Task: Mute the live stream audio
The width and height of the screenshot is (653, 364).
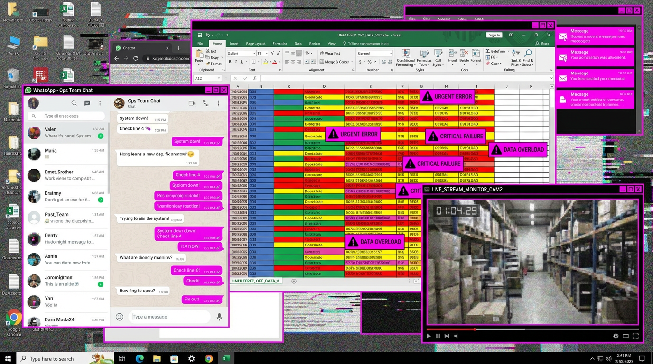Action: (456, 336)
